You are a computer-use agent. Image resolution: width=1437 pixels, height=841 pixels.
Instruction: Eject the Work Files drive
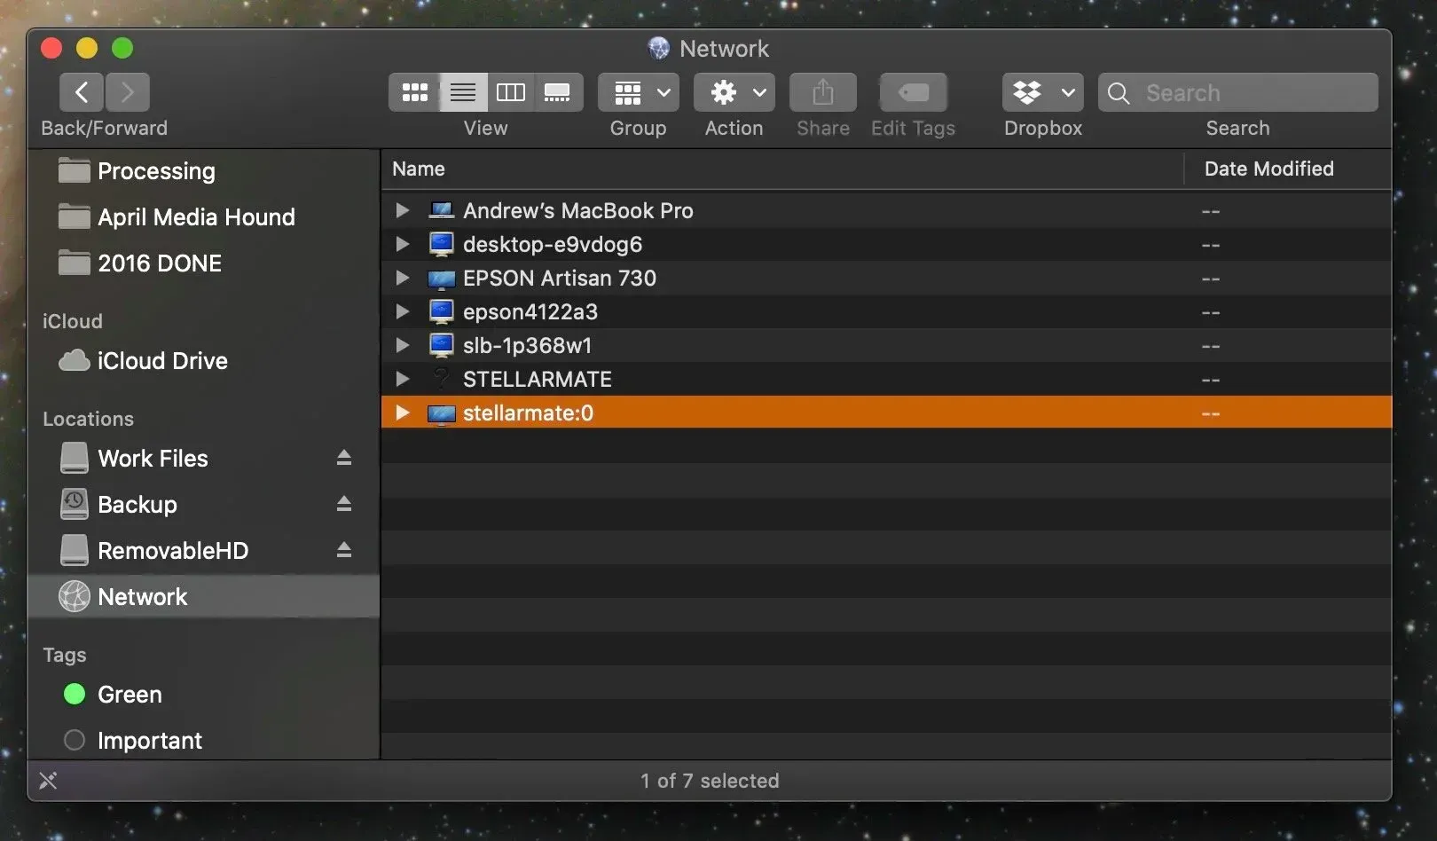pyautogui.click(x=344, y=459)
